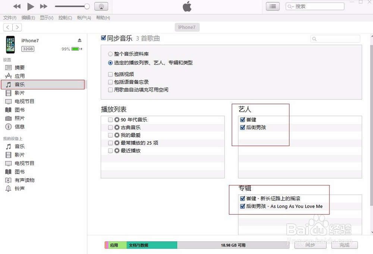Screen dimensions: 373x254
Task: Click the 18.98 GB 可用 storage segment
Action: tap(233, 245)
